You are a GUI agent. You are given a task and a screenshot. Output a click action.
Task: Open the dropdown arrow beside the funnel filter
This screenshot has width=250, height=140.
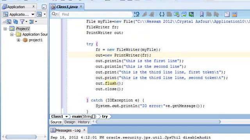pos(26,22)
